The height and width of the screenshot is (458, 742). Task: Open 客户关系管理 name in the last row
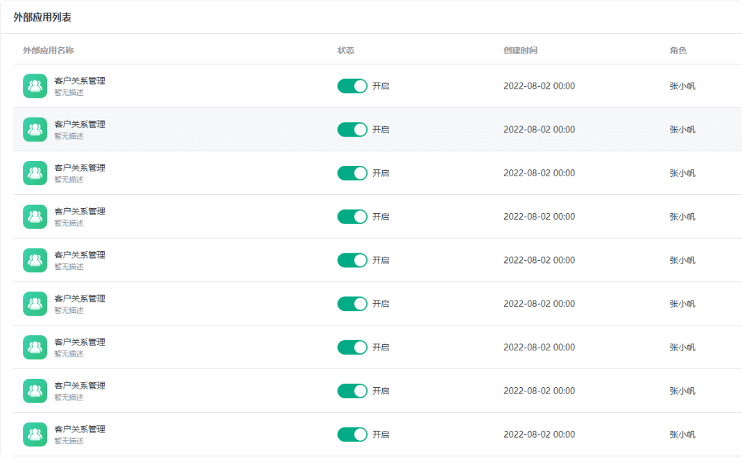tap(80, 429)
